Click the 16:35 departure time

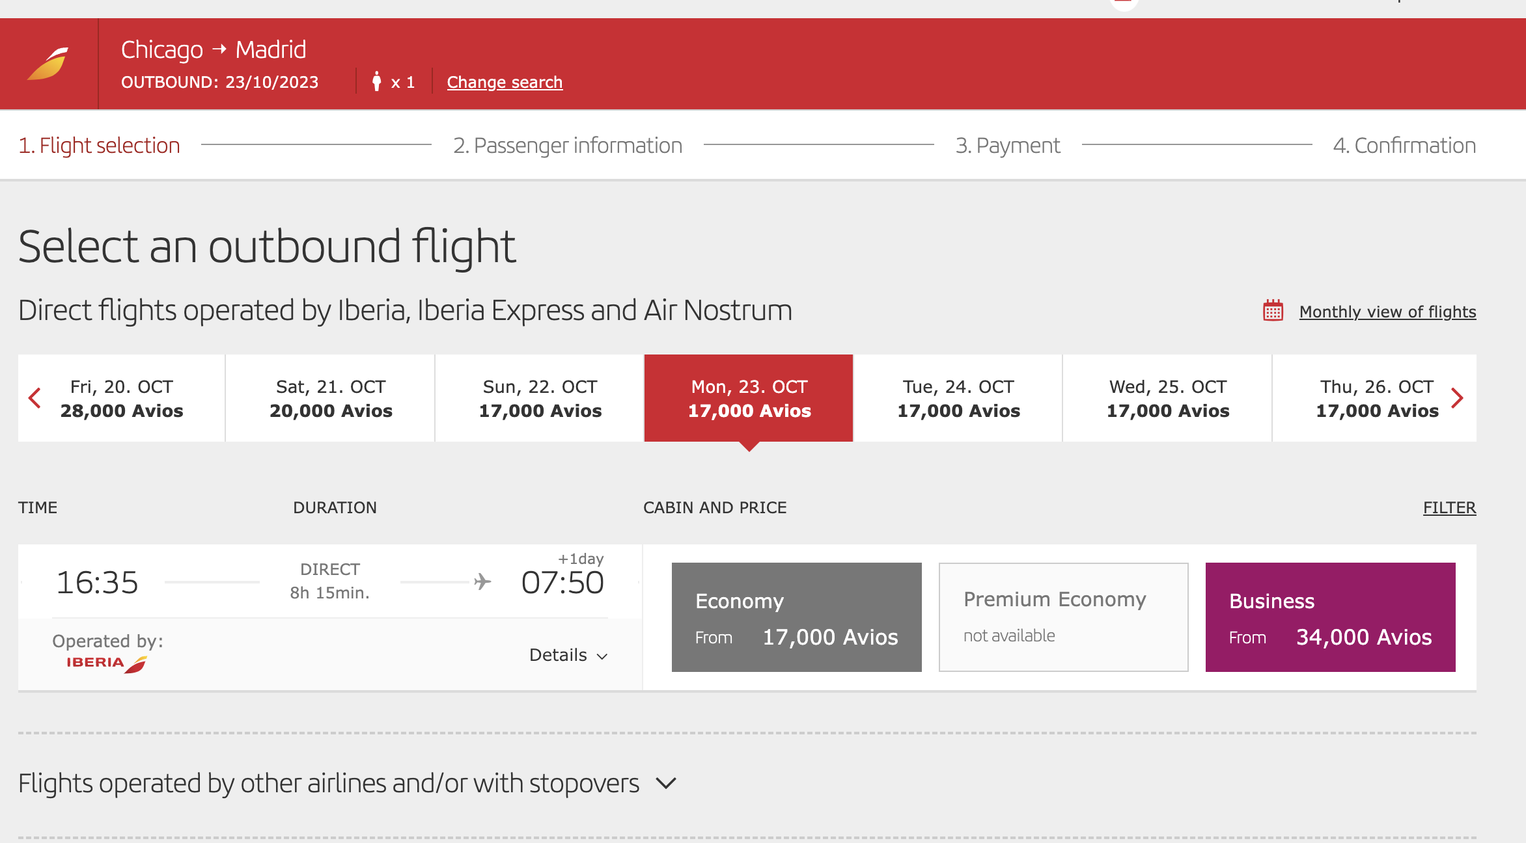[98, 583]
